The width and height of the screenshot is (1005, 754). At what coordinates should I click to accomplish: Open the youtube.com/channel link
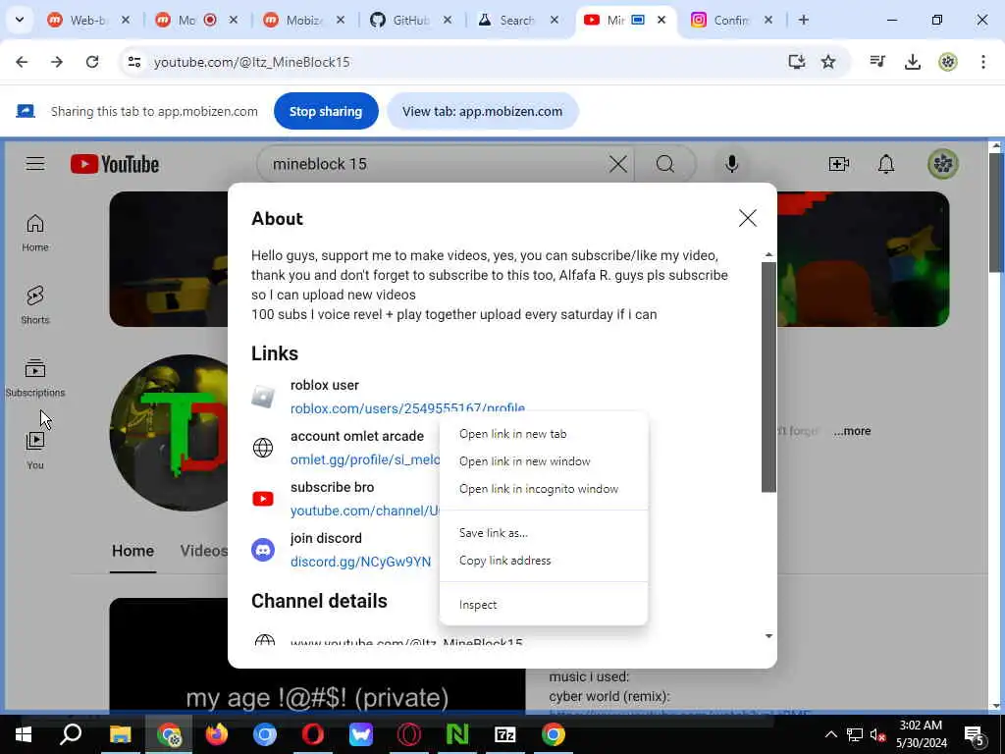click(365, 511)
